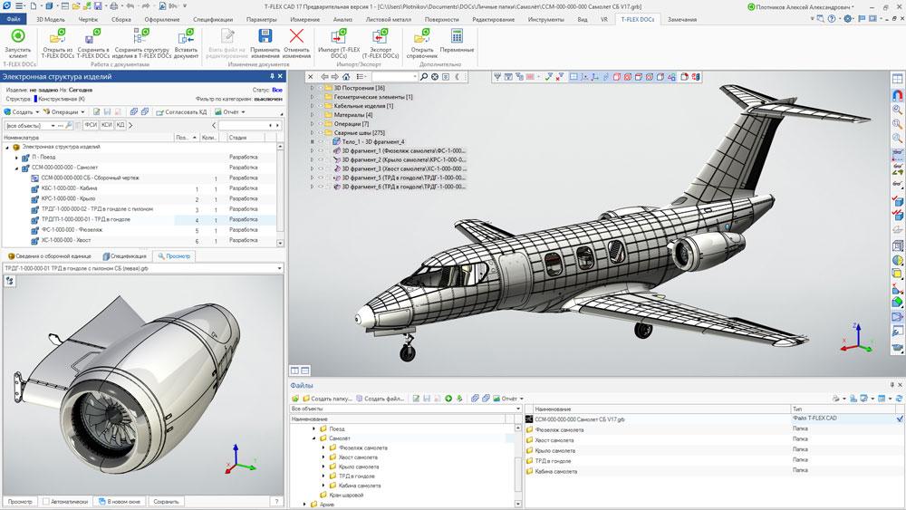Expand the Сварные швы [275] folder
Viewport: 906px width, 510px height.
(x=313, y=133)
